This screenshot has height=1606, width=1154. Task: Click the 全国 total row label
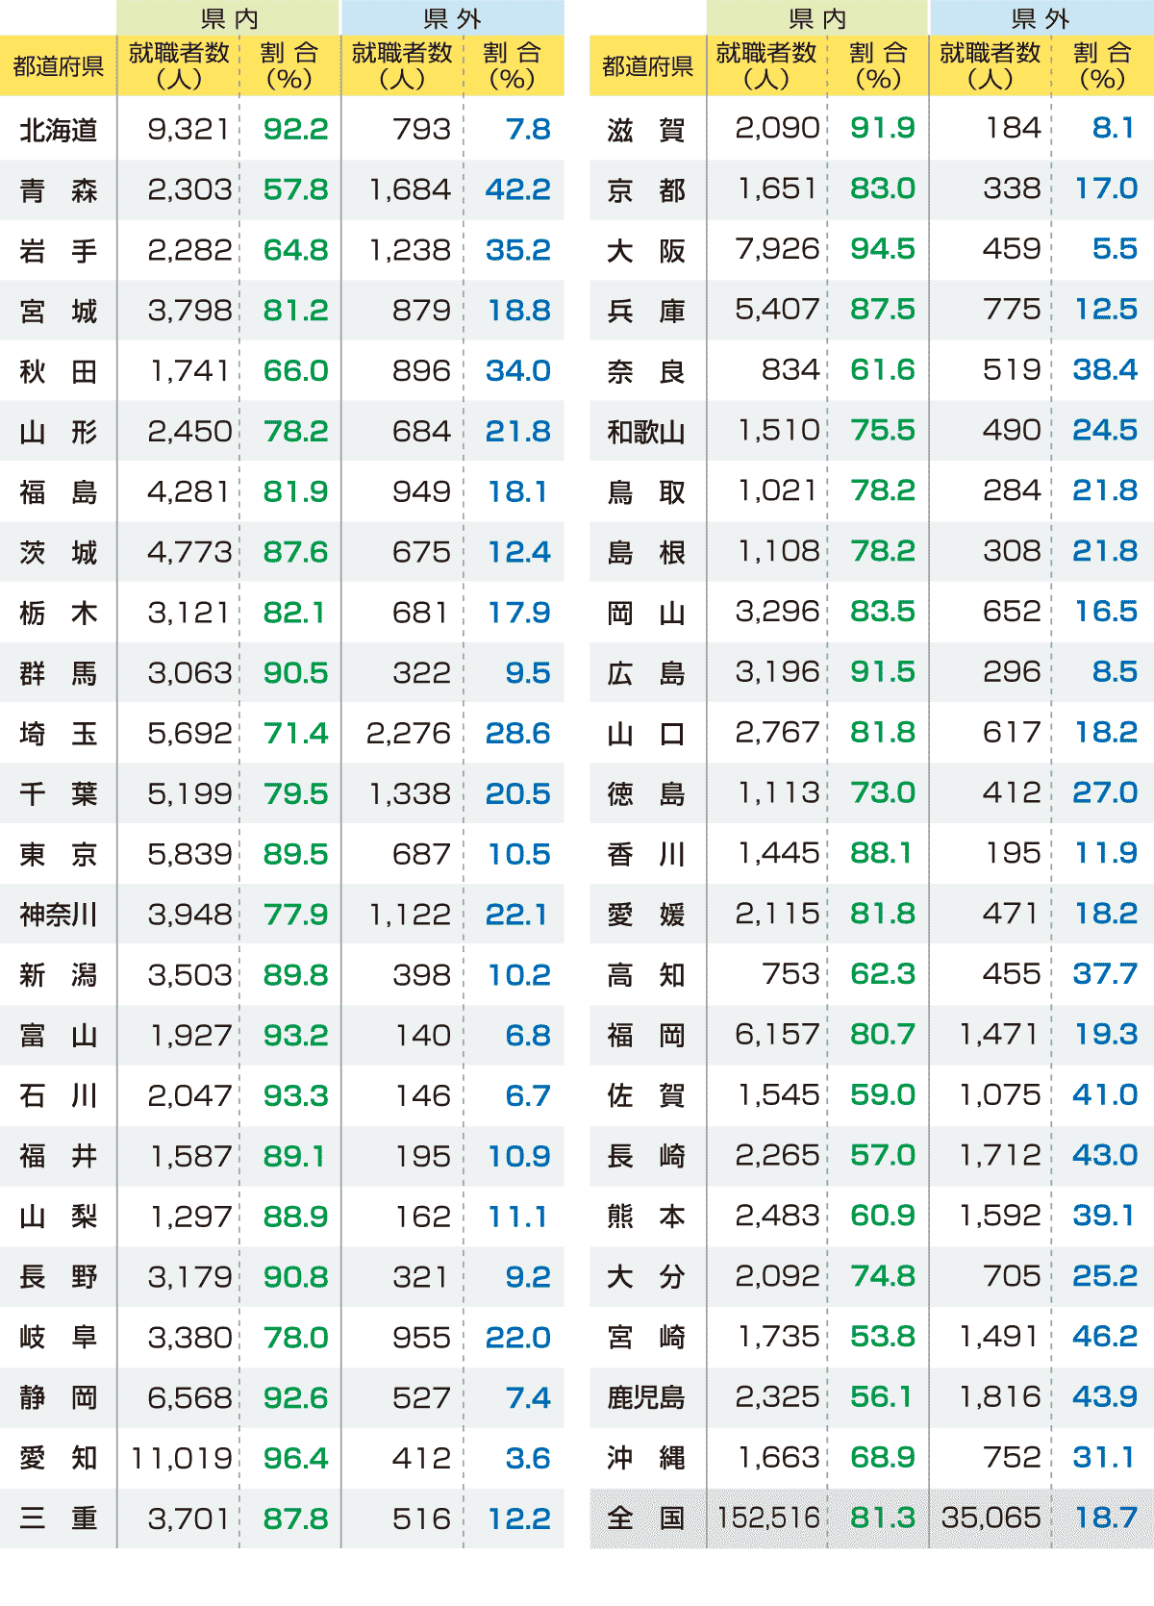(x=646, y=1518)
